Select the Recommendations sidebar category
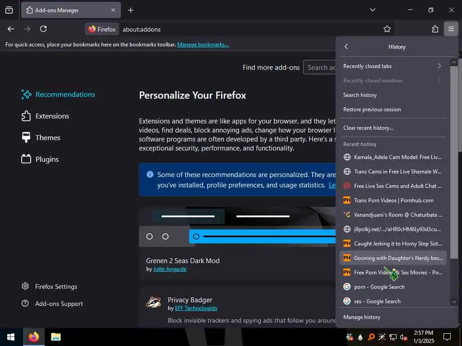The width and height of the screenshot is (462, 346). pyautogui.click(x=58, y=95)
